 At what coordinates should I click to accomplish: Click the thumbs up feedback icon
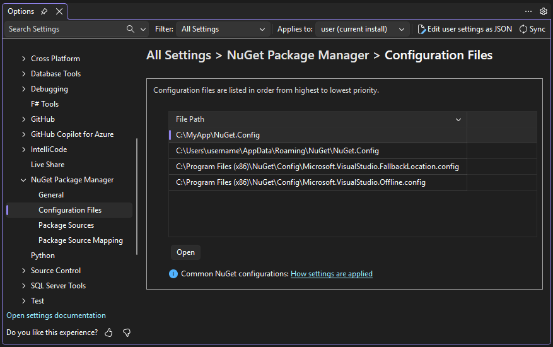(108, 332)
